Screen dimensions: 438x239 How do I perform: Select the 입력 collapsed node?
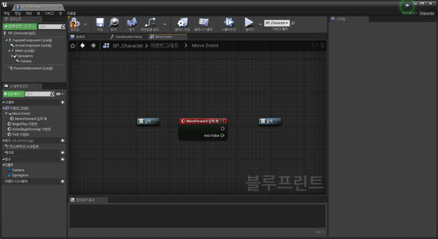coord(148,121)
